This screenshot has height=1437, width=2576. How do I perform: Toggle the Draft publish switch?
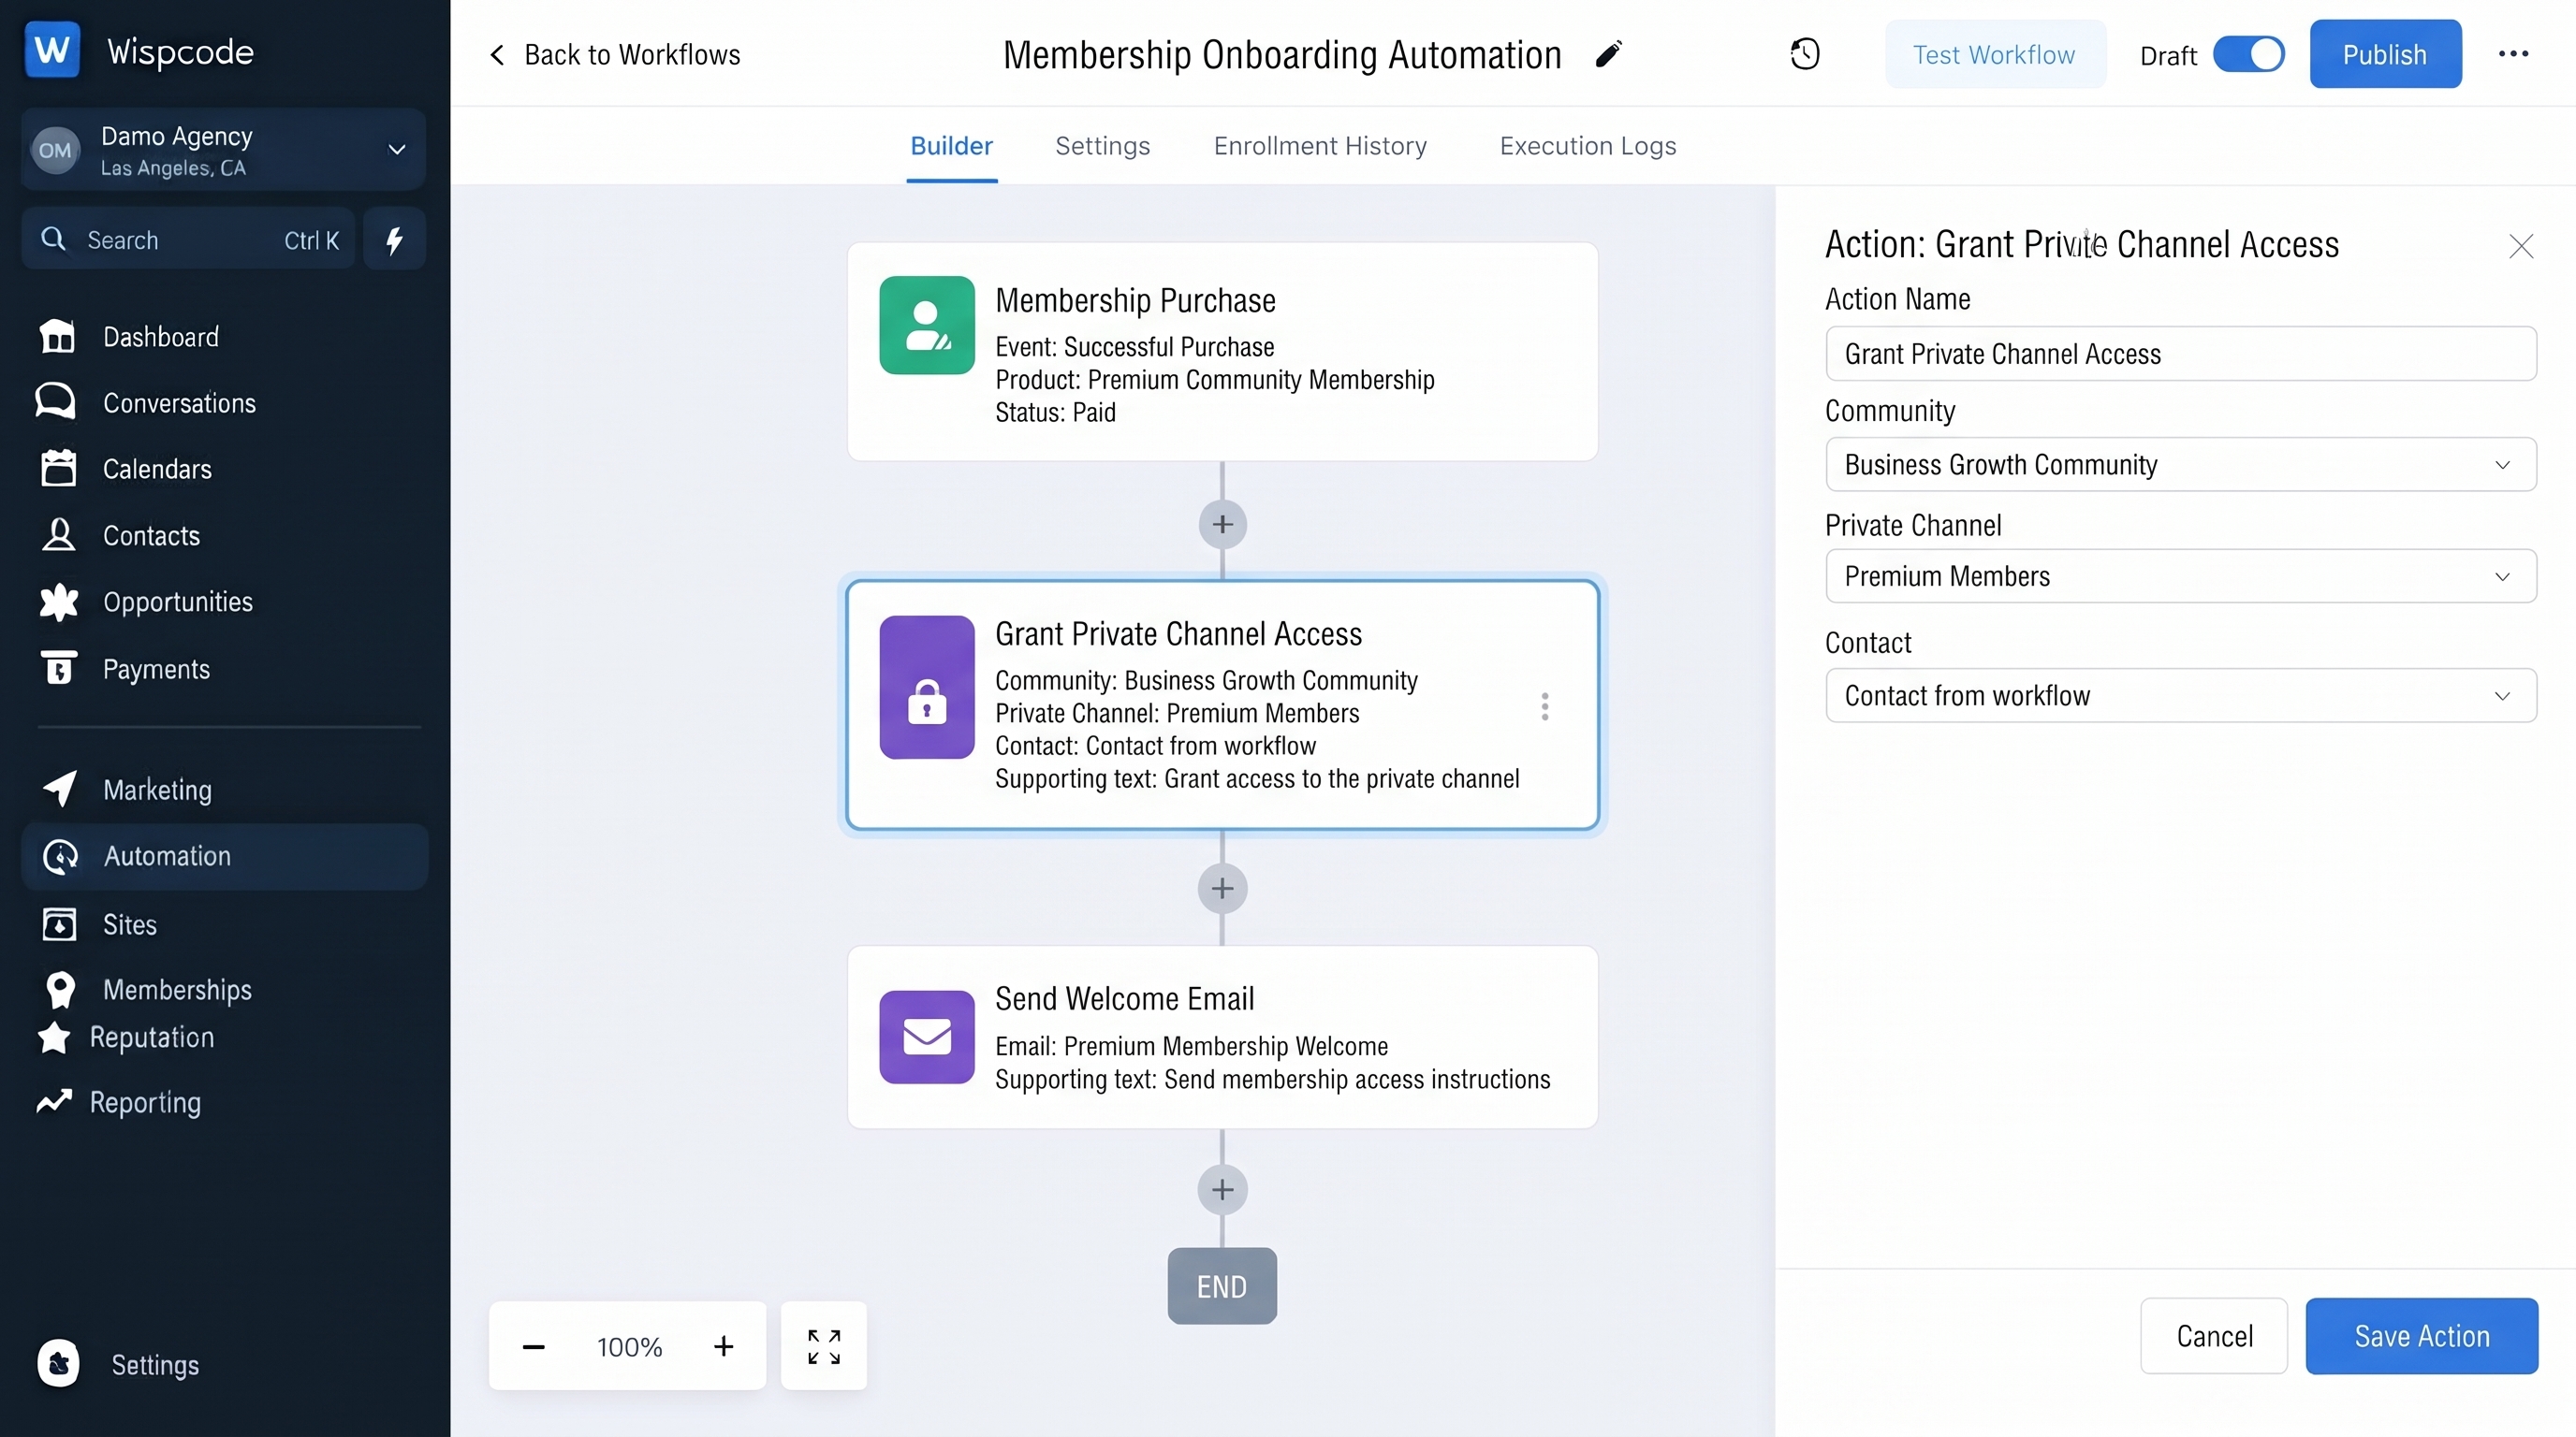pos(2249,54)
